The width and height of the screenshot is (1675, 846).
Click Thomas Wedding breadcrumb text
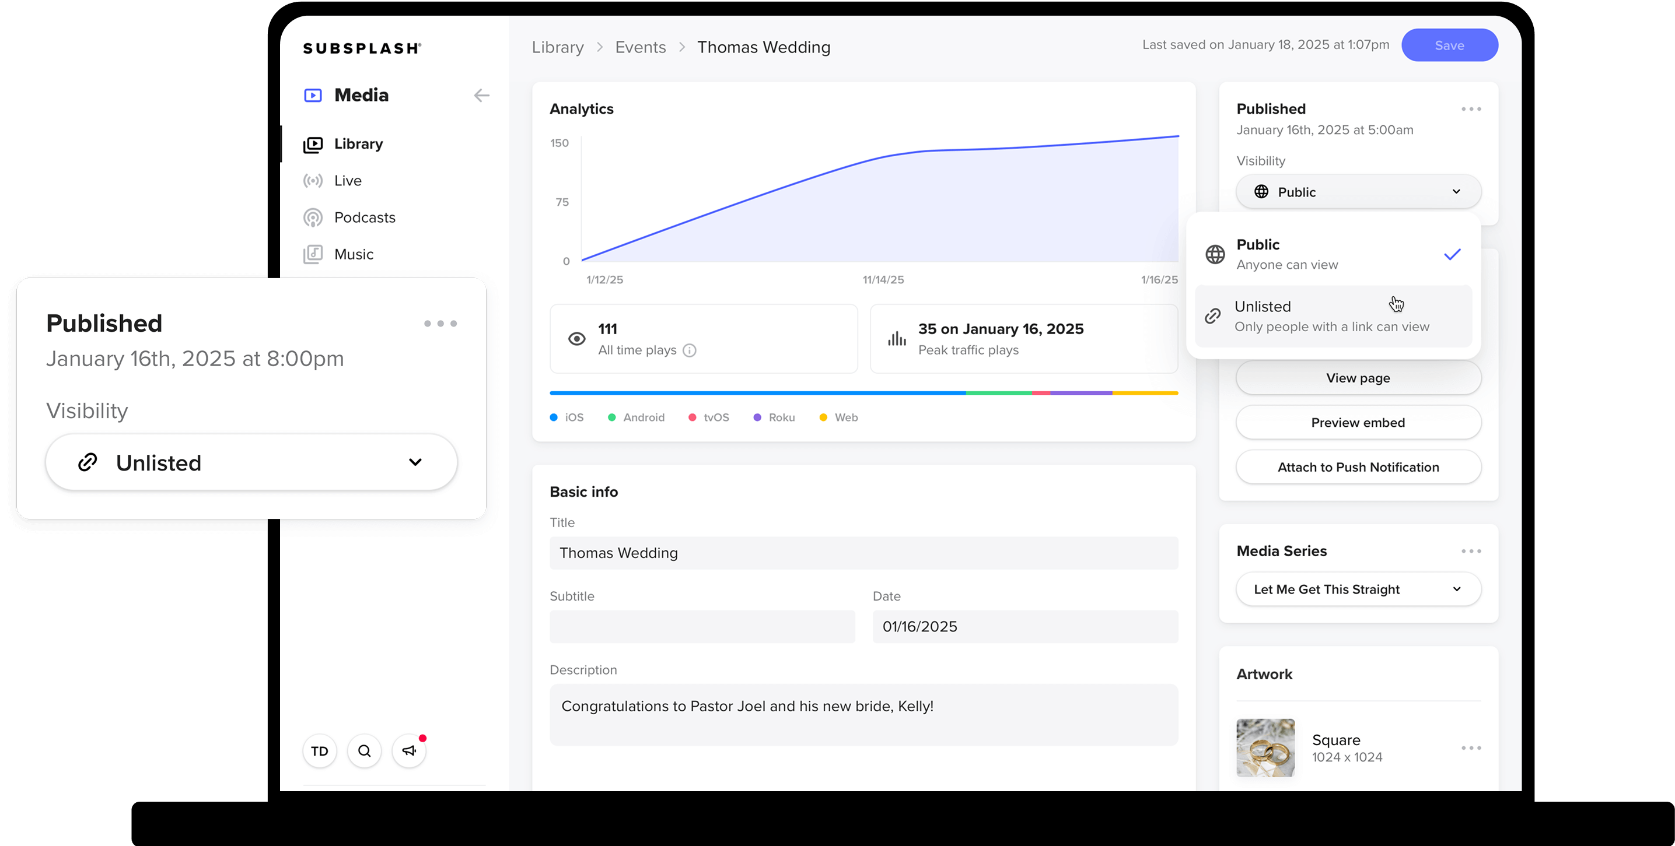[x=763, y=47]
